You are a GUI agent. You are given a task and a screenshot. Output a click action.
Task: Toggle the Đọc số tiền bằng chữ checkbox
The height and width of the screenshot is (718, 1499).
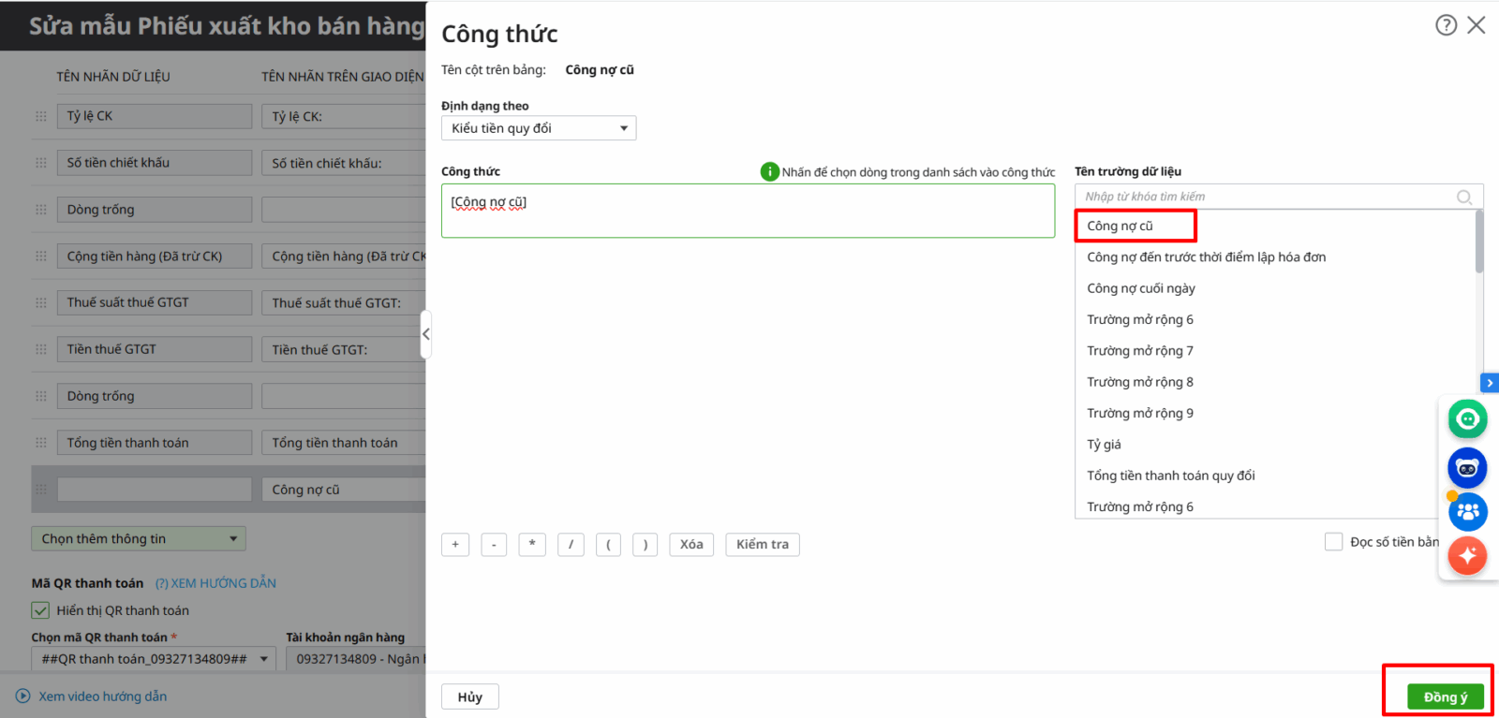click(x=1333, y=542)
